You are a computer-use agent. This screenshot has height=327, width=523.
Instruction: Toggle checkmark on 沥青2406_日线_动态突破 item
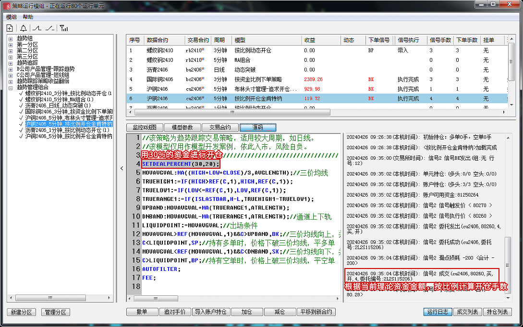(x=21, y=105)
